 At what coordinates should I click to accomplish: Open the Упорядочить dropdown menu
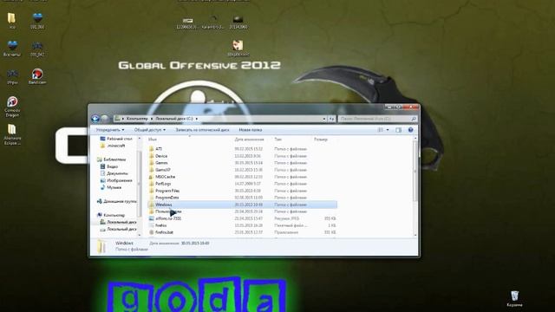coord(110,130)
